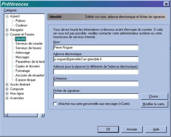The height and width of the screenshot is (137, 171).
Task: Collapse the Aspect category
Action: (x=7, y=16)
